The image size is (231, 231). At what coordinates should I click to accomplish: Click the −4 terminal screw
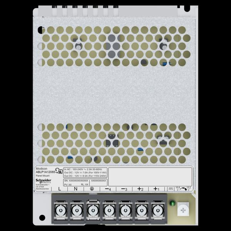point(109,211)
